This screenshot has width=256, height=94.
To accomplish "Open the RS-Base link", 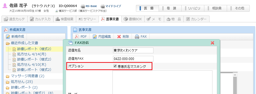I will (x=89, y=6).
